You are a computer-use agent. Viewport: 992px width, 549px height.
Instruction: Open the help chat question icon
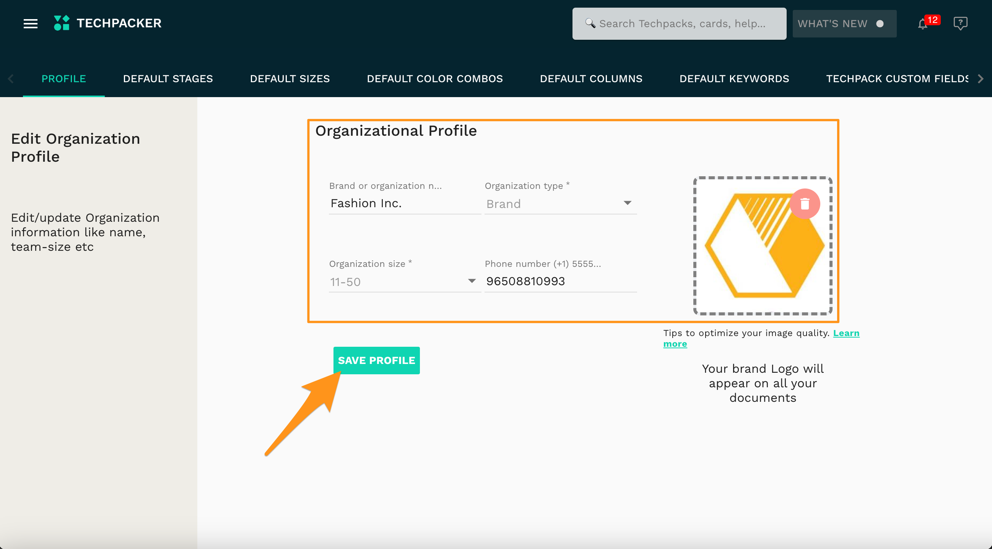coord(960,23)
